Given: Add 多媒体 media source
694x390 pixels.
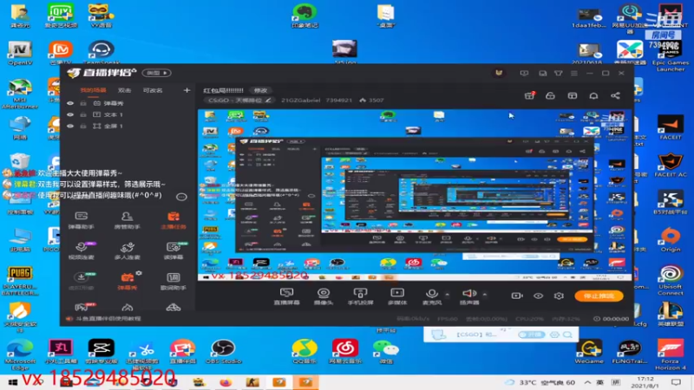Looking at the screenshot, I should pyautogui.click(x=397, y=296).
